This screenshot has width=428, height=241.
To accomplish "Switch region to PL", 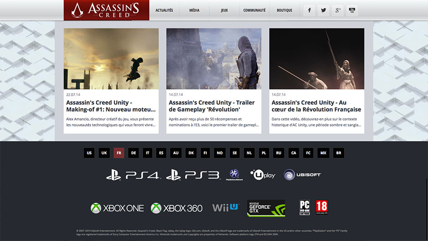I will click(264, 153).
